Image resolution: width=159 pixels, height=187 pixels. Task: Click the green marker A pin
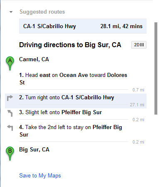pos(10,63)
